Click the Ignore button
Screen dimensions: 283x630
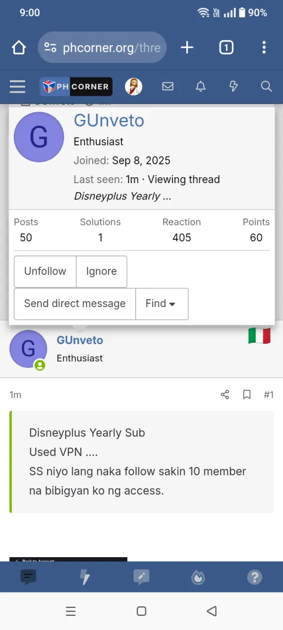pos(102,271)
